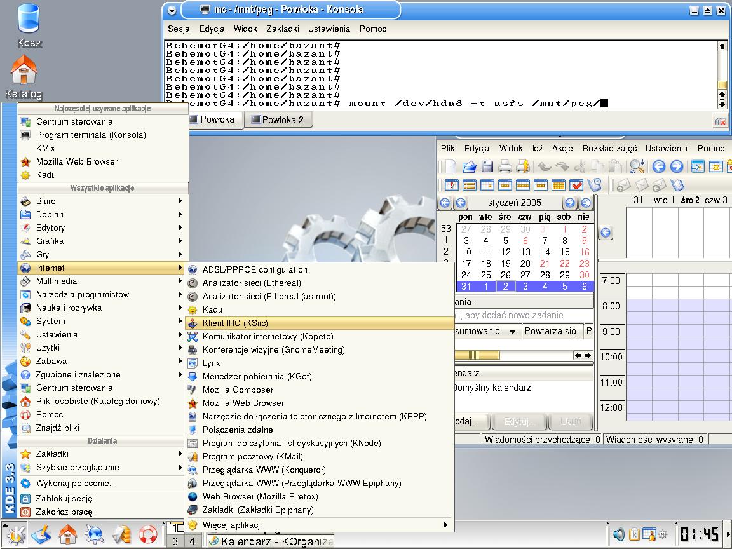Open Komunikator internetowy (Kopete)

tap(320, 337)
